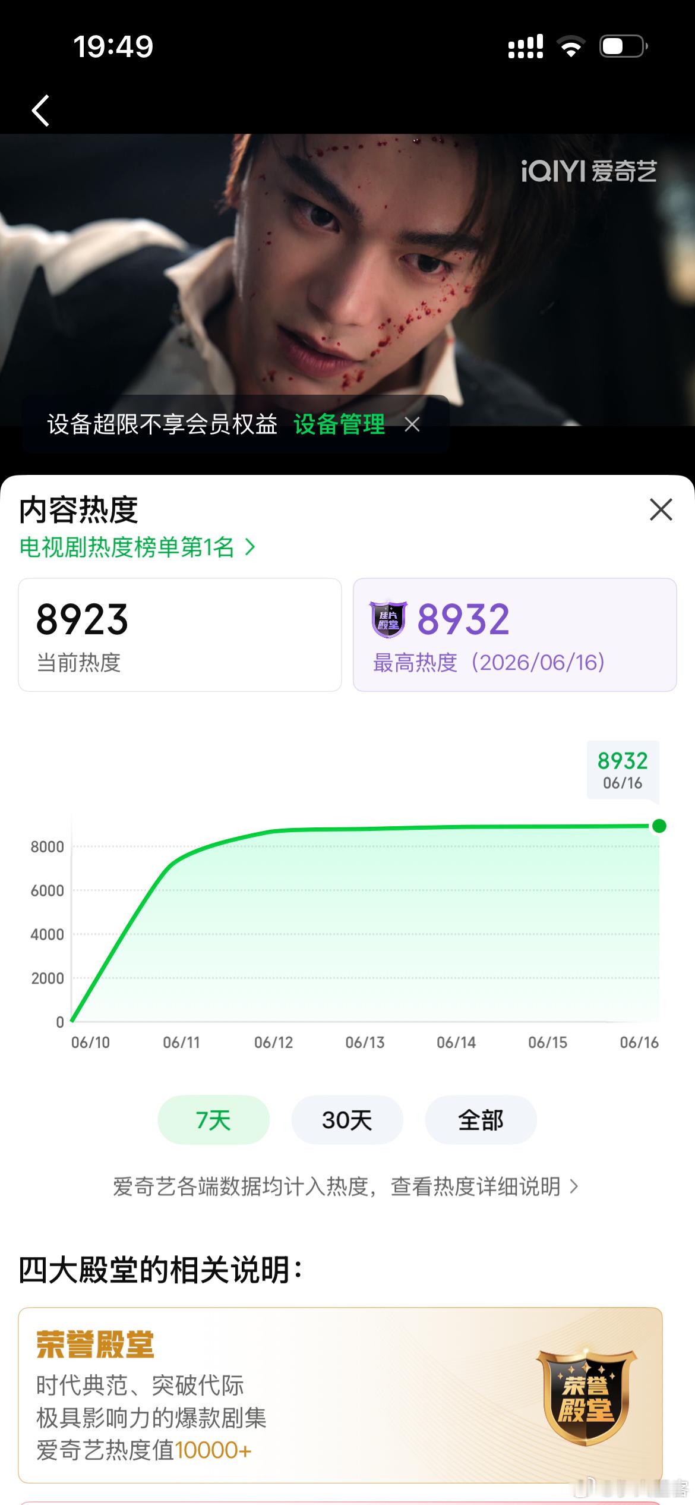
Task: Open the 荣誉殿堂 card
Action: (x=340, y=1395)
